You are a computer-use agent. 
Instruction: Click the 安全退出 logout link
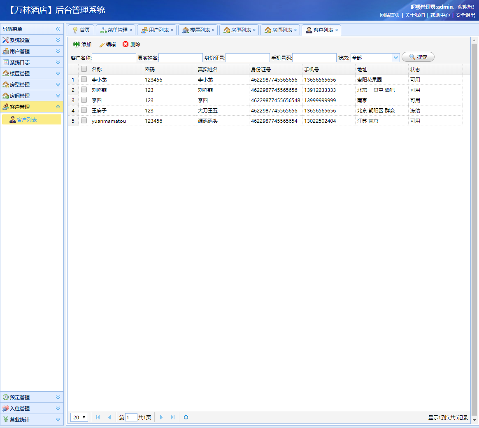point(465,15)
